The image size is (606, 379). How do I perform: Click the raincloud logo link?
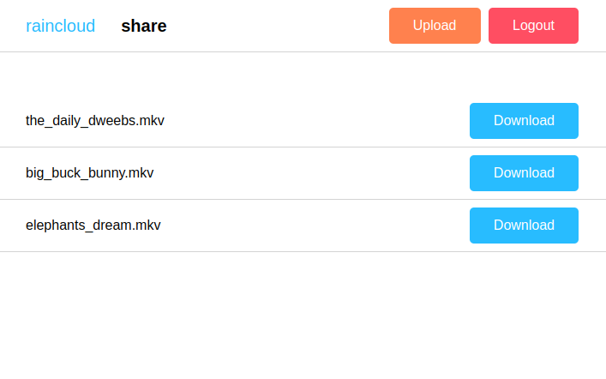pos(60,26)
